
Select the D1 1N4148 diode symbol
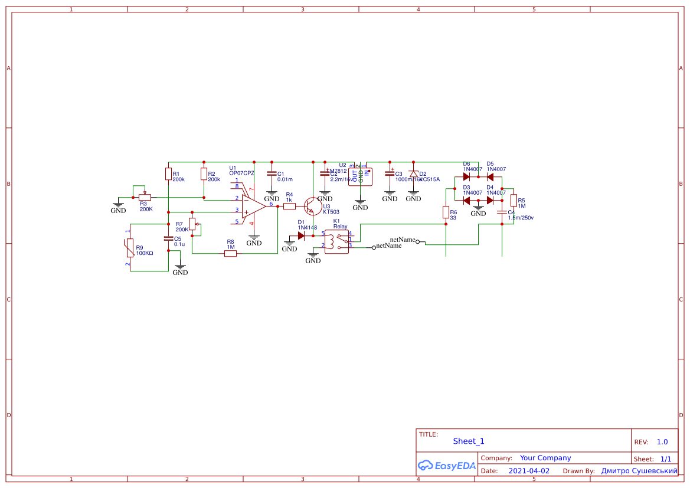(301, 236)
